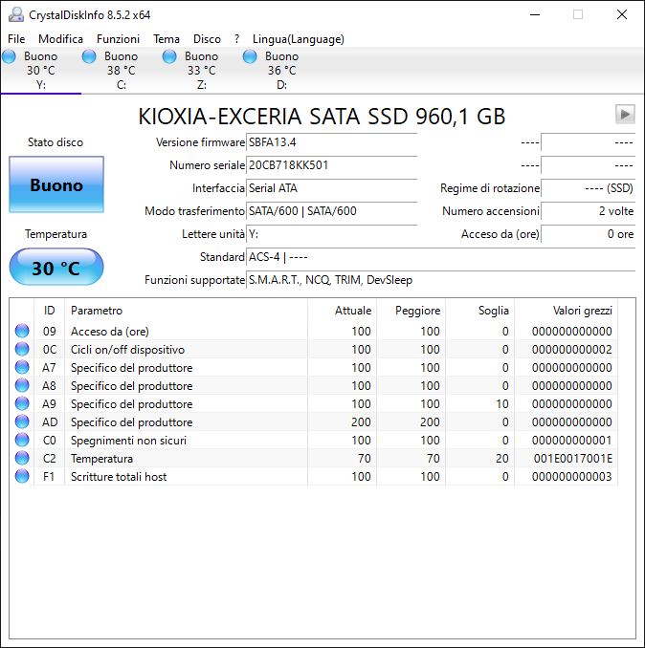645x648 pixels.
Task: Click the status orb for attribute A9
Action: point(22,403)
